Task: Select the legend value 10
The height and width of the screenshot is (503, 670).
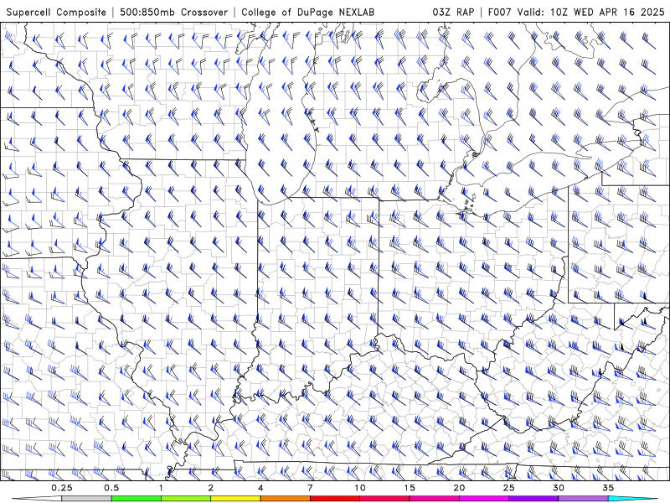Action: click(360, 488)
